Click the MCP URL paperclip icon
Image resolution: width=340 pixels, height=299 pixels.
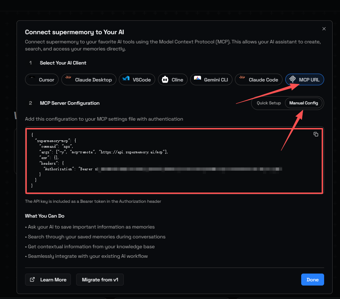coord(292,80)
